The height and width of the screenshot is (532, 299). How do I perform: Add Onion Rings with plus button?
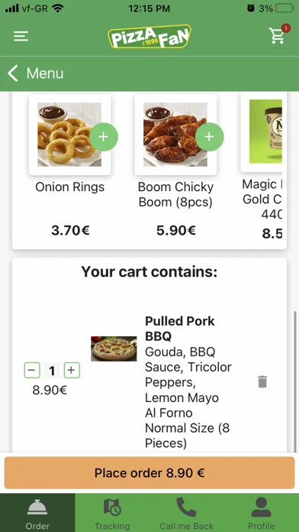(103, 137)
